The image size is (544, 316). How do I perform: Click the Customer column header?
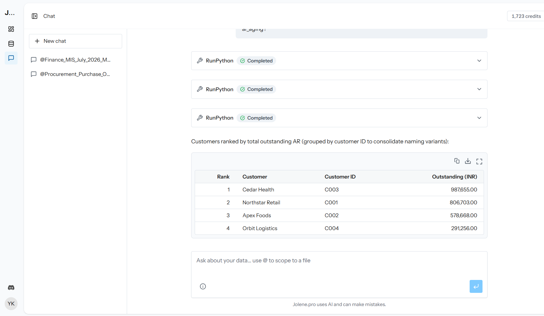pyautogui.click(x=255, y=177)
